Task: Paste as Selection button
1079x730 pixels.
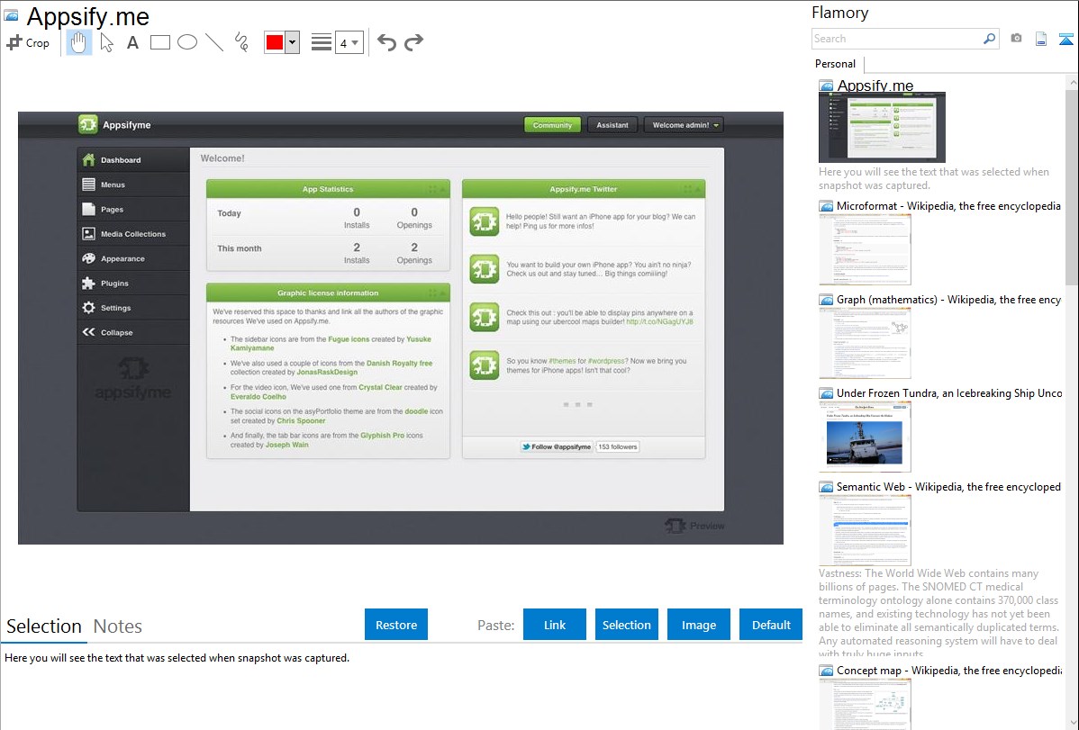Action: (x=626, y=625)
